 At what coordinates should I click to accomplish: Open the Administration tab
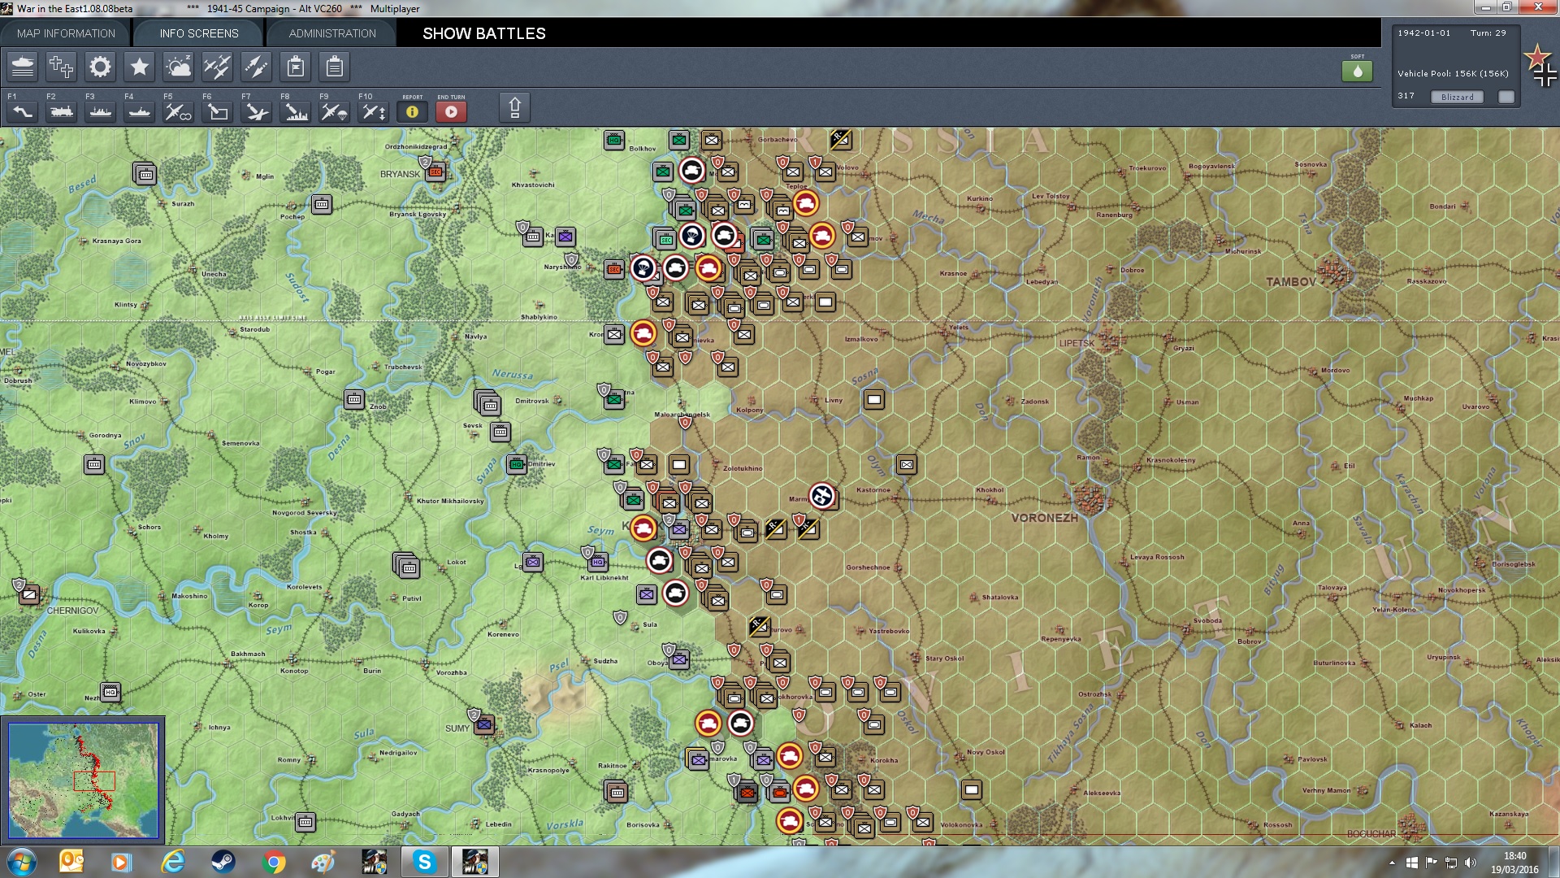click(332, 33)
